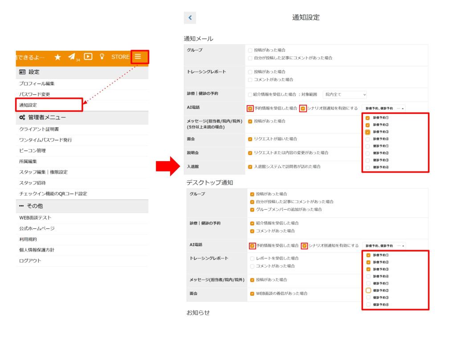Click the paper plane messages icon

[71, 57]
